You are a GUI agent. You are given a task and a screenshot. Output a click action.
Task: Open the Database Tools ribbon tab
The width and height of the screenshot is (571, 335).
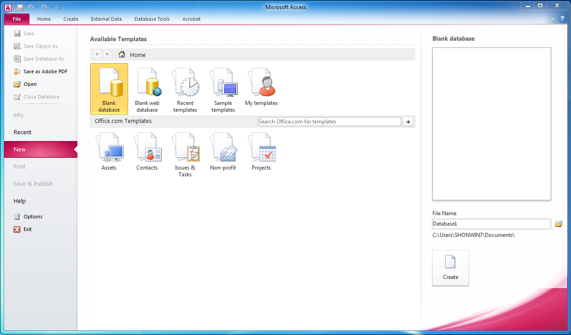tap(152, 19)
